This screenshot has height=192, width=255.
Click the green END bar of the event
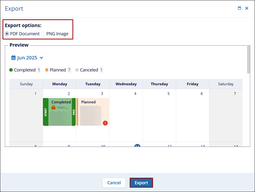pos(74,112)
